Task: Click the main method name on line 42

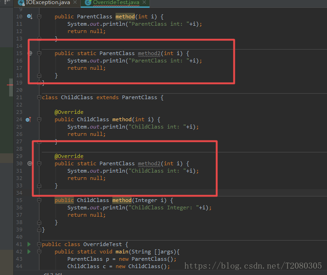Action: (122, 252)
